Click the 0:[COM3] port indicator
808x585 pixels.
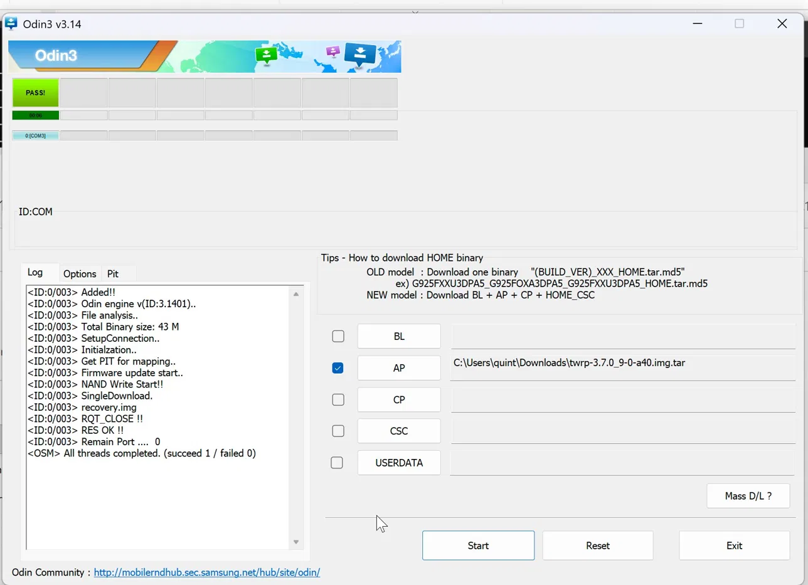pyautogui.click(x=36, y=135)
